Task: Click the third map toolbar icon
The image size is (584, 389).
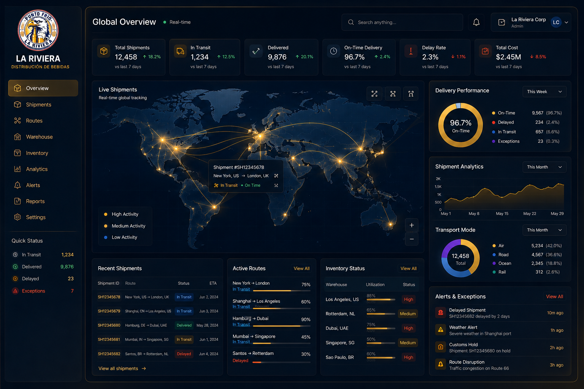Action: (411, 94)
